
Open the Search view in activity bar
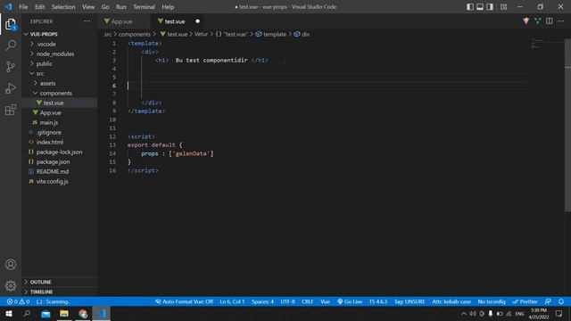11,45
